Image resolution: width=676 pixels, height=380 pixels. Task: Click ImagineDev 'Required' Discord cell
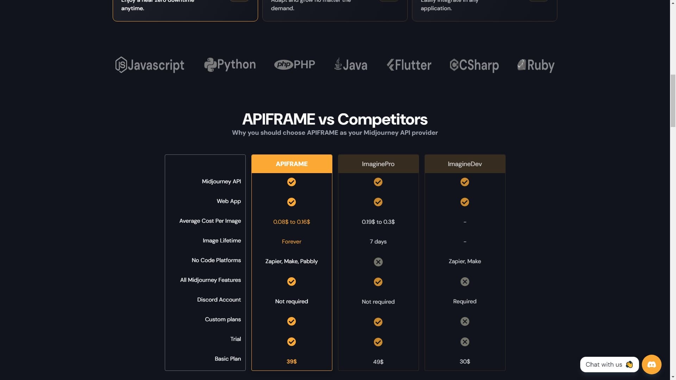[x=465, y=301]
